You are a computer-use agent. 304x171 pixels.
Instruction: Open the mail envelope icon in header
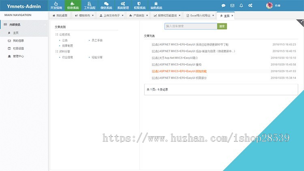tap(232, 5)
